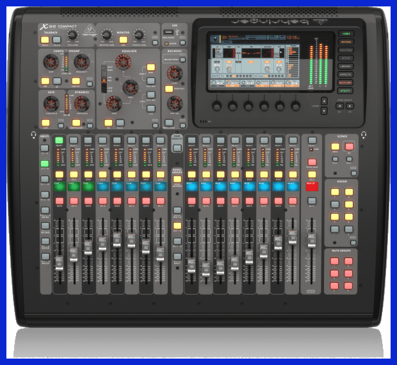The image size is (397, 365).
Task: Open the LIBRARY screen
Action: click(346, 67)
